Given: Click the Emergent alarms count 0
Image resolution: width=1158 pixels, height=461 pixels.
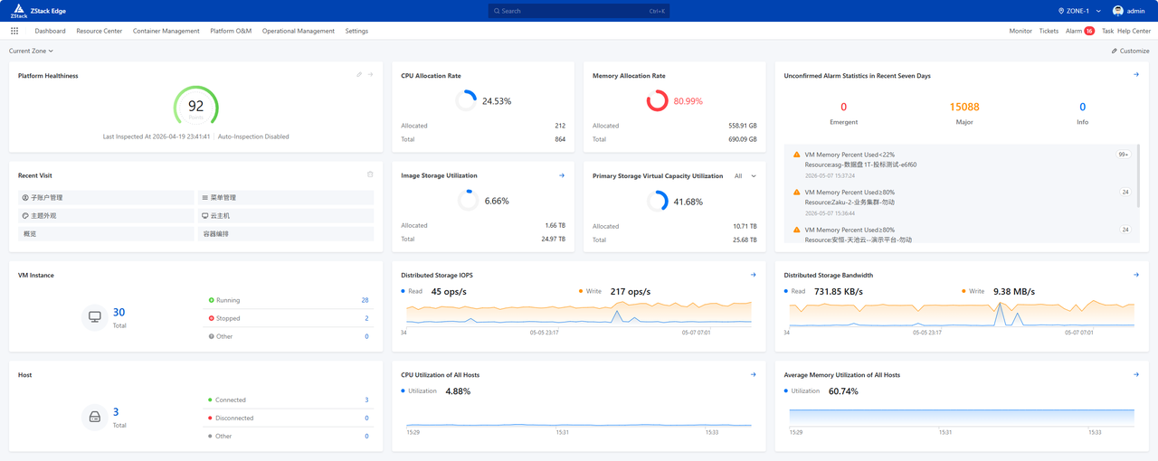Looking at the screenshot, I should tap(844, 107).
